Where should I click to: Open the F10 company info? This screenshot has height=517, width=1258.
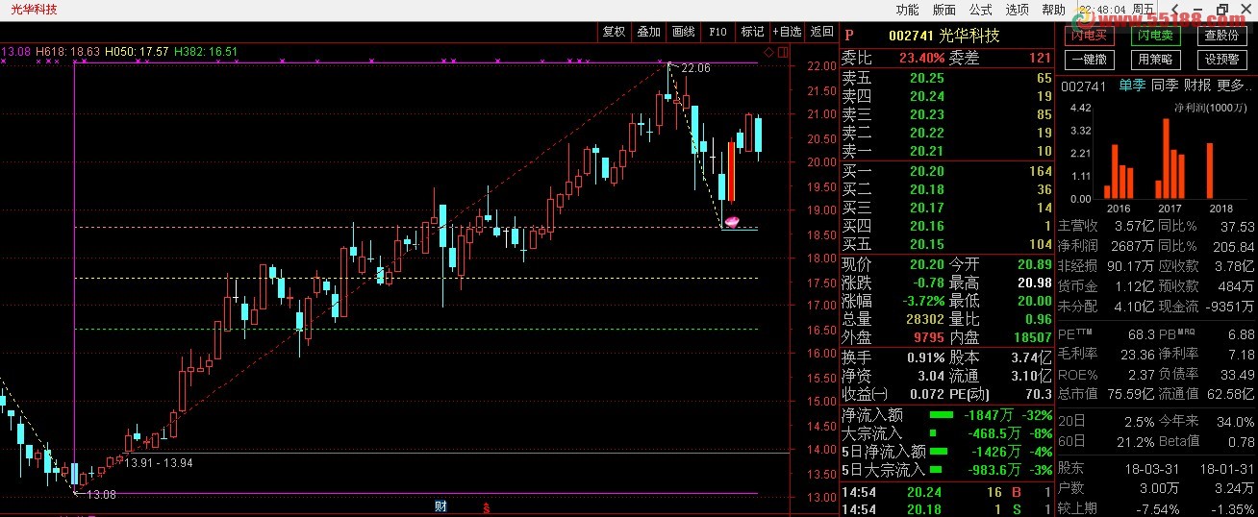click(717, 32)
